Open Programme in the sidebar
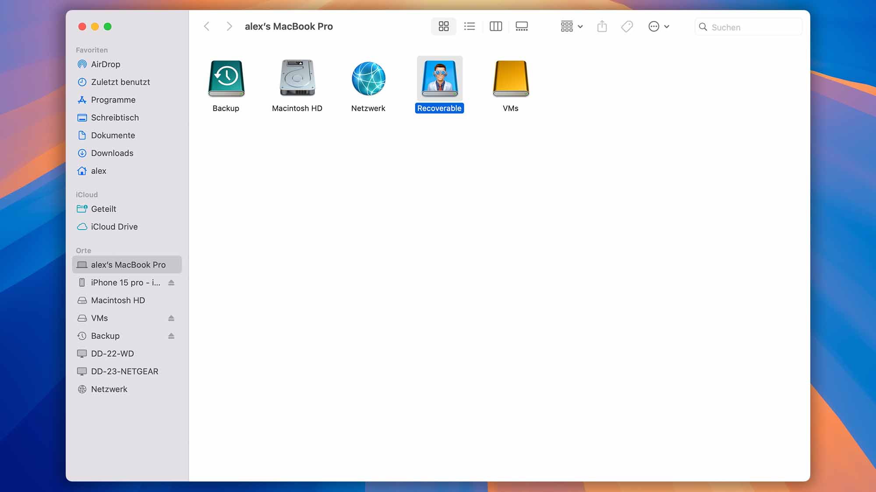The image size is (876, 492). pos(127,100)
